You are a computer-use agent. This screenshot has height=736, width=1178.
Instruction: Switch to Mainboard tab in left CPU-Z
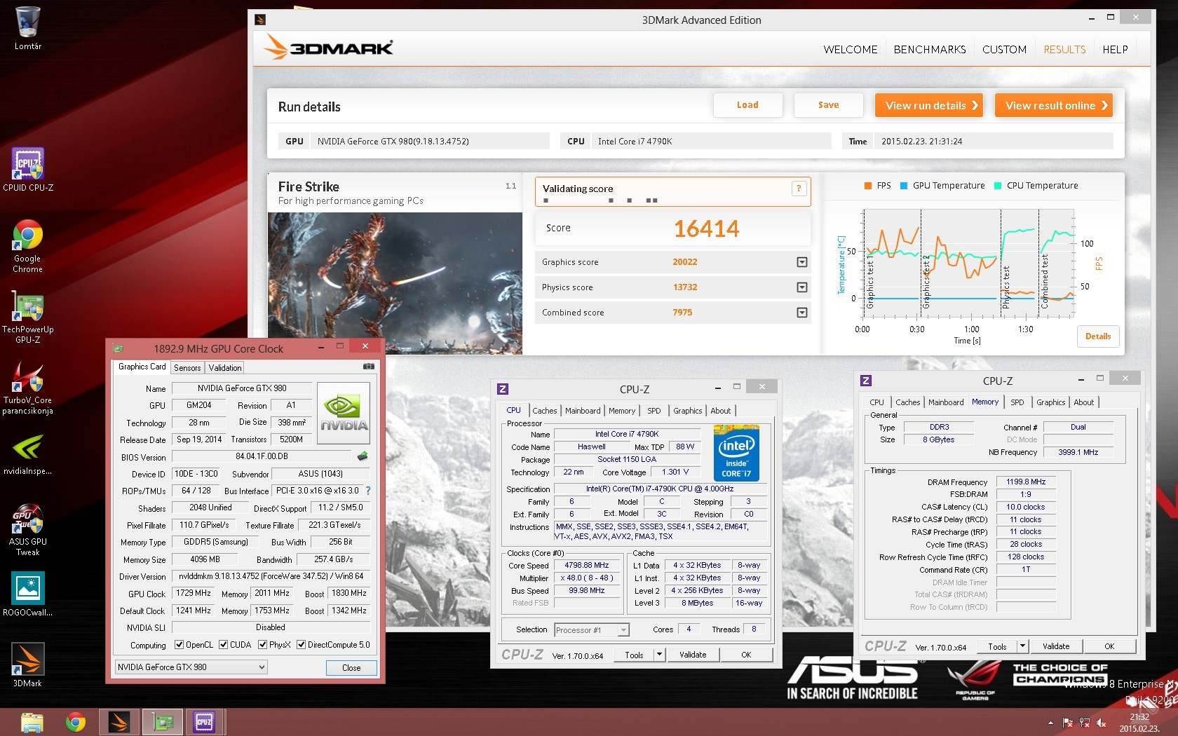(x=583, y=411)
